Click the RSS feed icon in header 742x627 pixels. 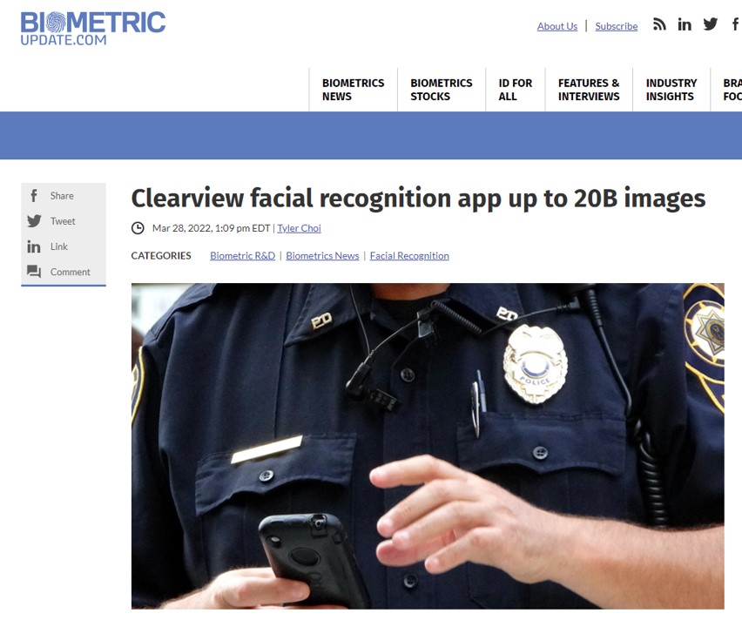659,24
